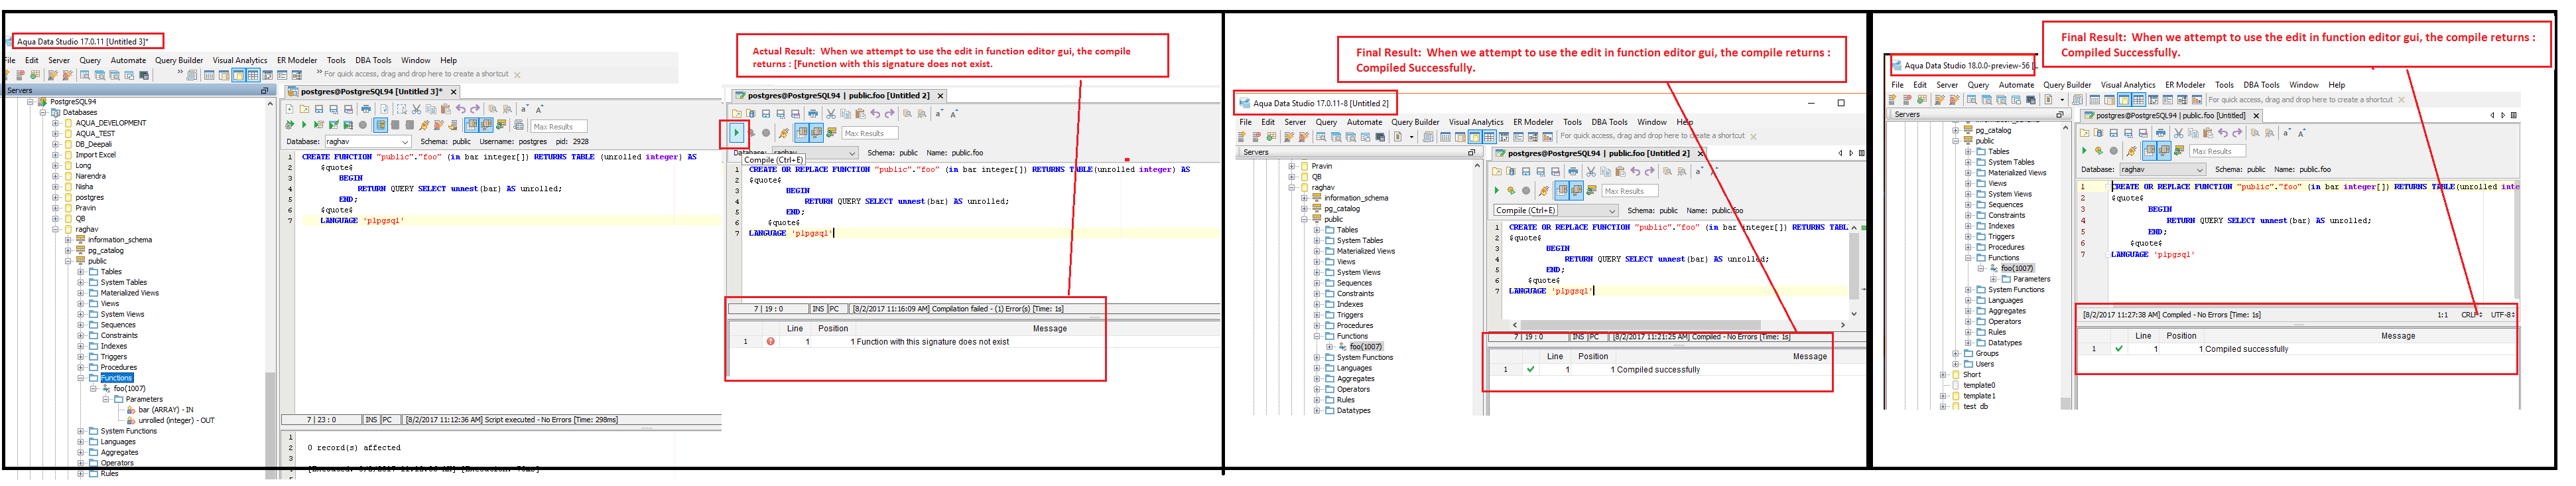Select 'bar (ARRAY) - IN' parameter in the tree
Image resolution: width=2576 pixels, height=486 pixels.
(166, 410)
